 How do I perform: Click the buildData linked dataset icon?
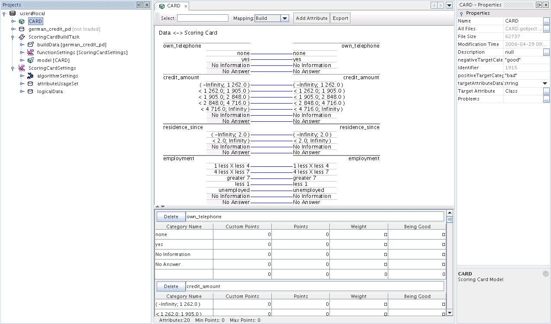pyautogui.click(x=30, y=45)
